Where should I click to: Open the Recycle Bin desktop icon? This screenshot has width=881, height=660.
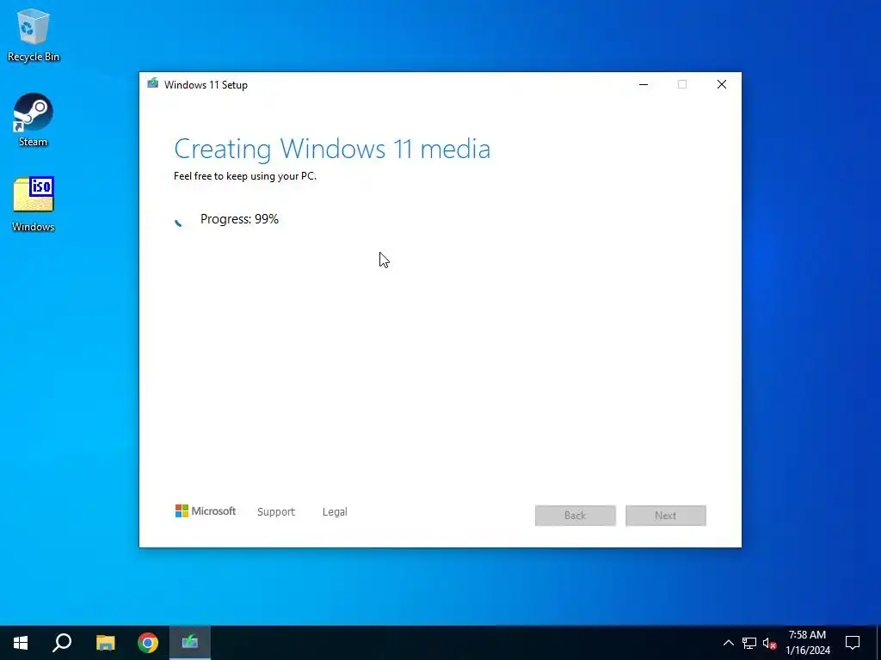tap(34, 35)
